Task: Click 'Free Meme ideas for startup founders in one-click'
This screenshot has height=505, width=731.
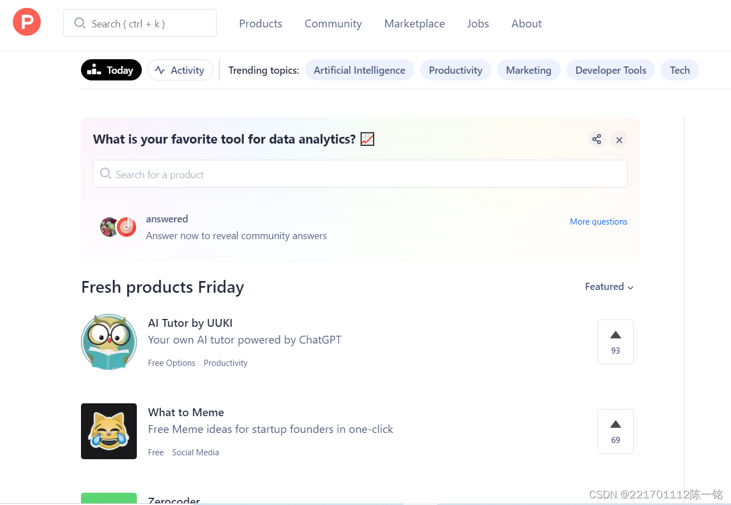Action: point(271,429)
